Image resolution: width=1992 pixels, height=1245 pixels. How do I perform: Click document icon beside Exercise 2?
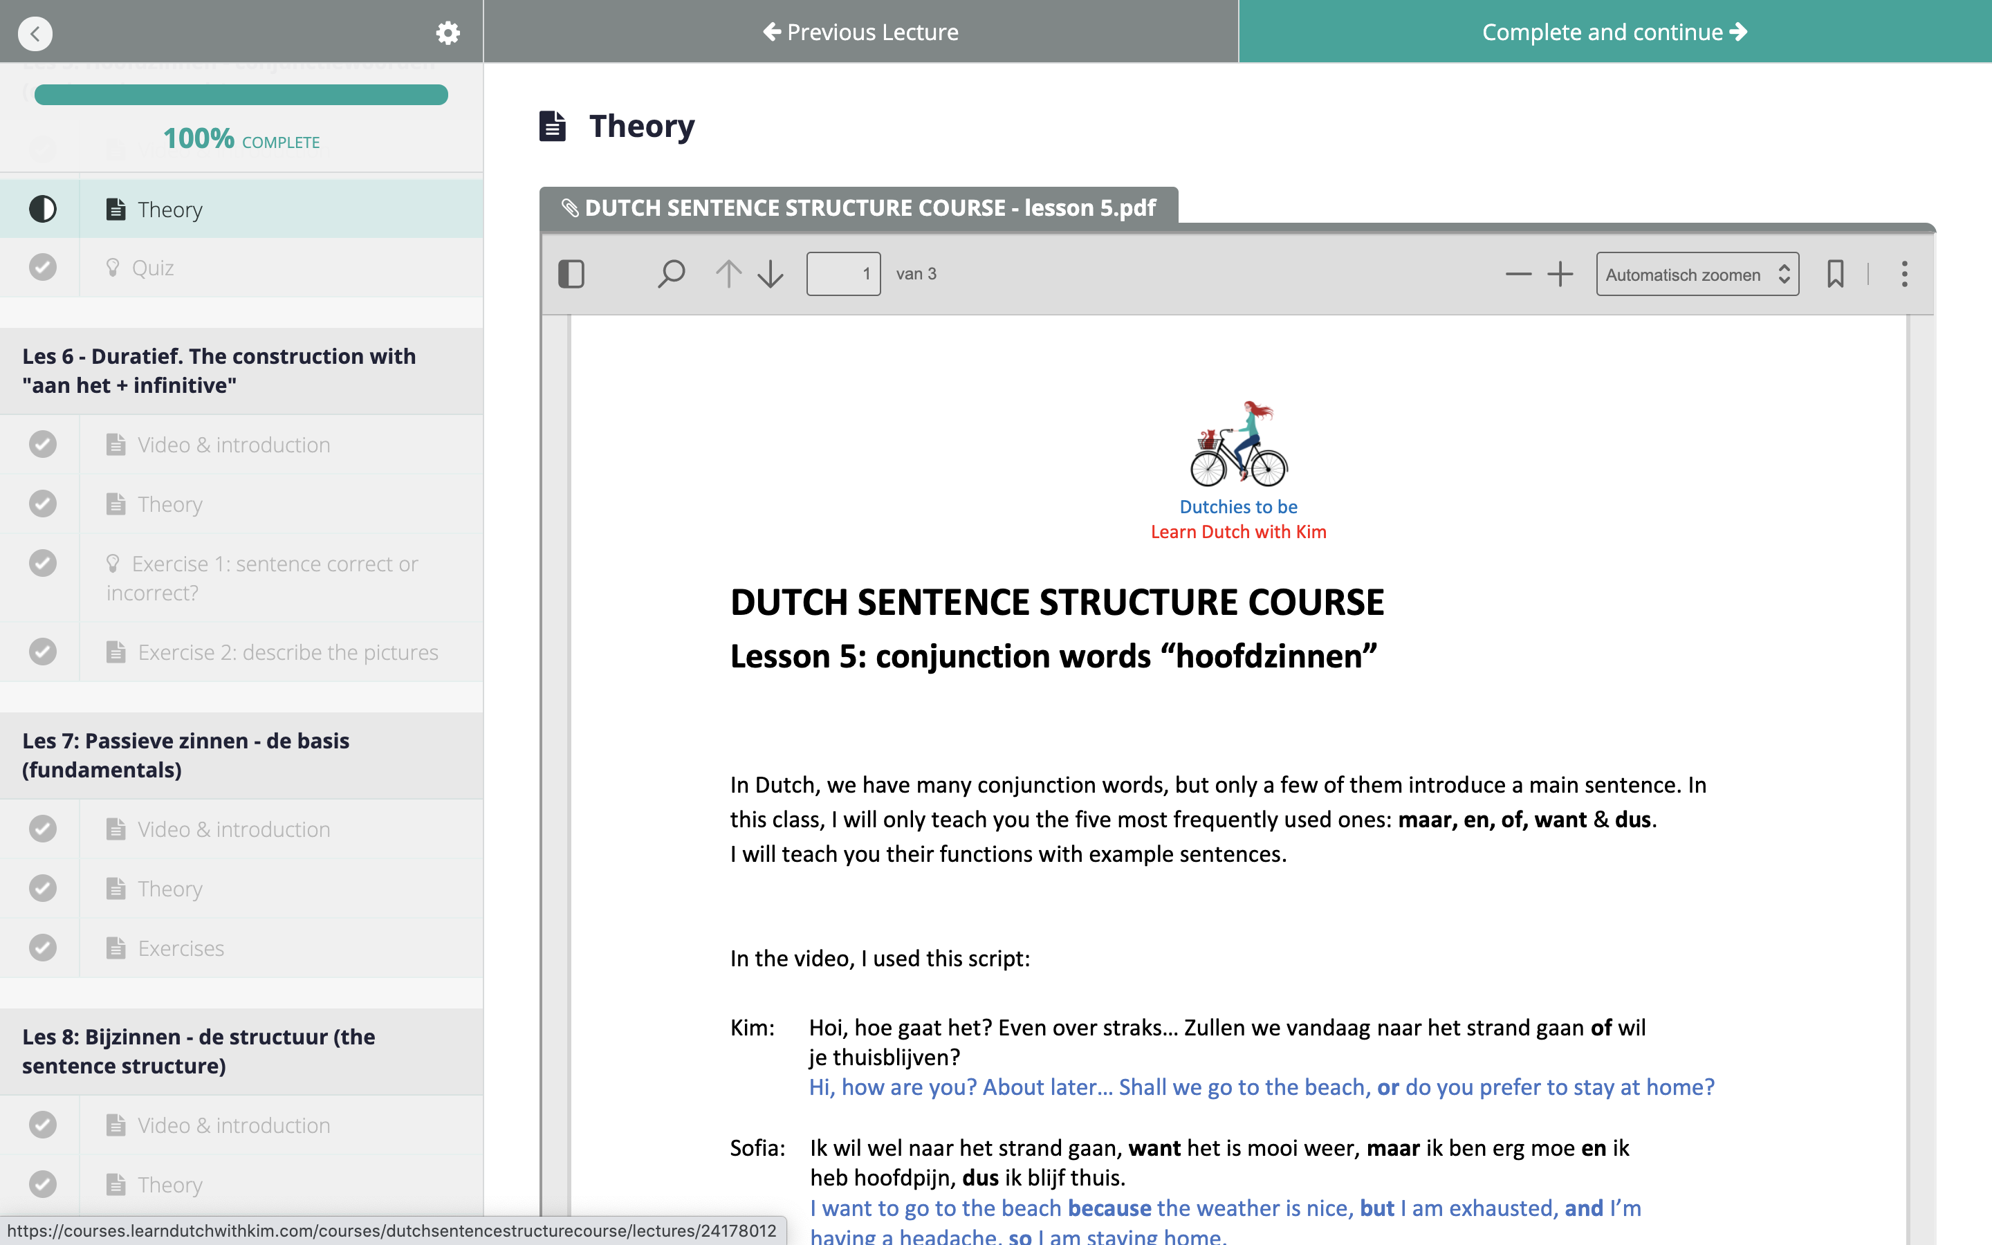click(116, 652)
